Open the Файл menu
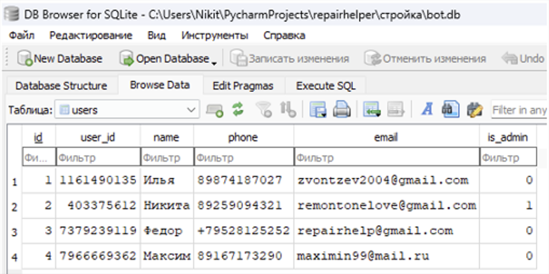This screenshot has width=549, height=274. click(22, 35)
